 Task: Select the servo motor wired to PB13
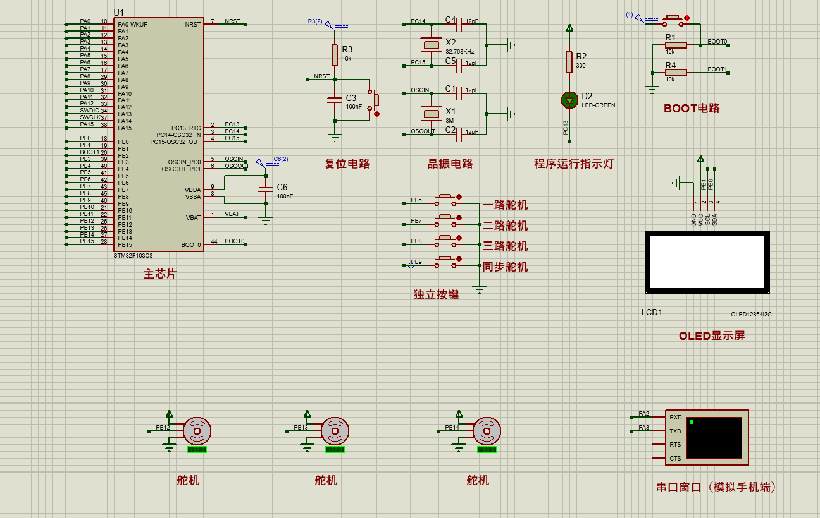(x=335, y=432)
